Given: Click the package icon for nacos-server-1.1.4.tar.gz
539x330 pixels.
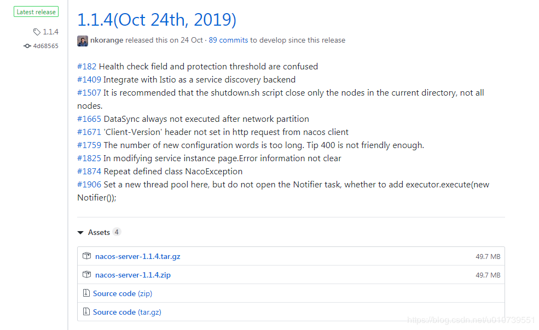Looking at the screenshot, I should 86,256.
